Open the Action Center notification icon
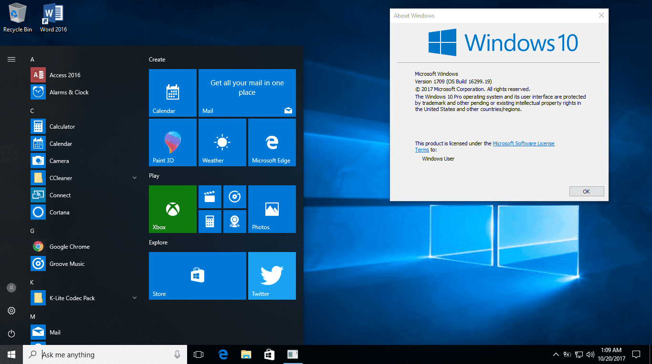The image size is (652, 364). click(x=636, y=354)
